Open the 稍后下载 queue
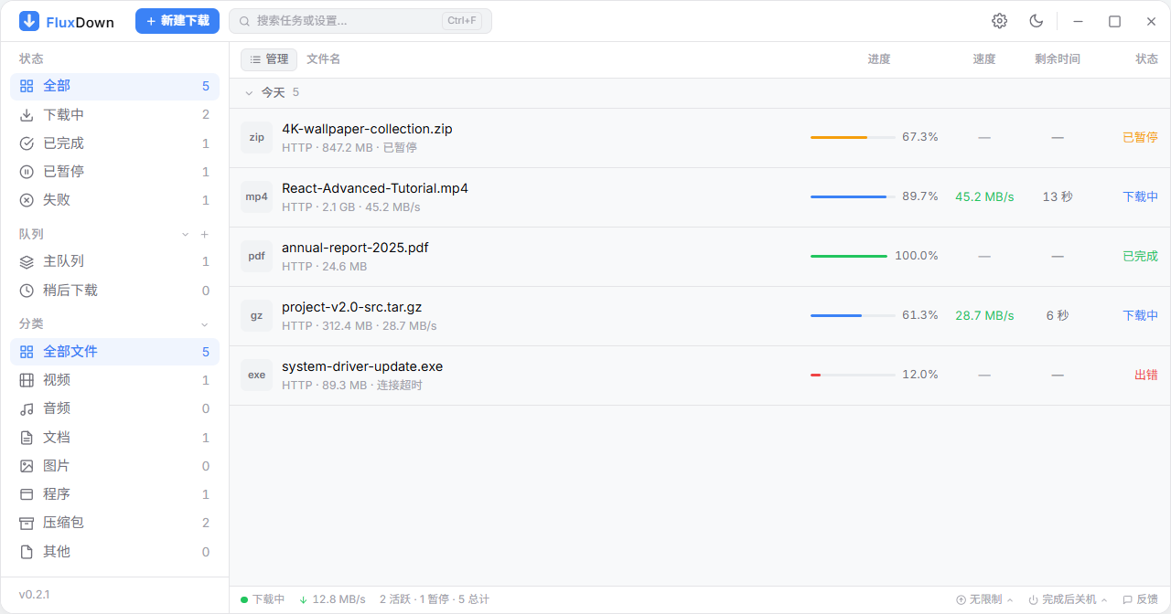The image size is (1171, 614). click(x=114, y=291)
